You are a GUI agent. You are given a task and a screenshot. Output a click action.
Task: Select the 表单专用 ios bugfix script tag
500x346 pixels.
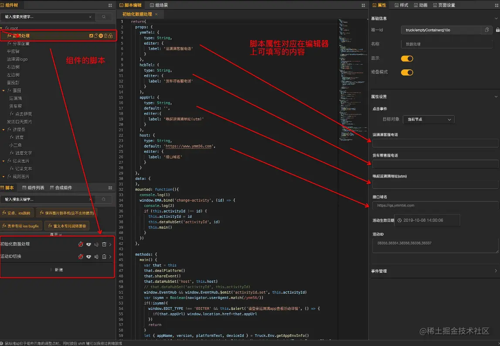[x=21, y=226]
